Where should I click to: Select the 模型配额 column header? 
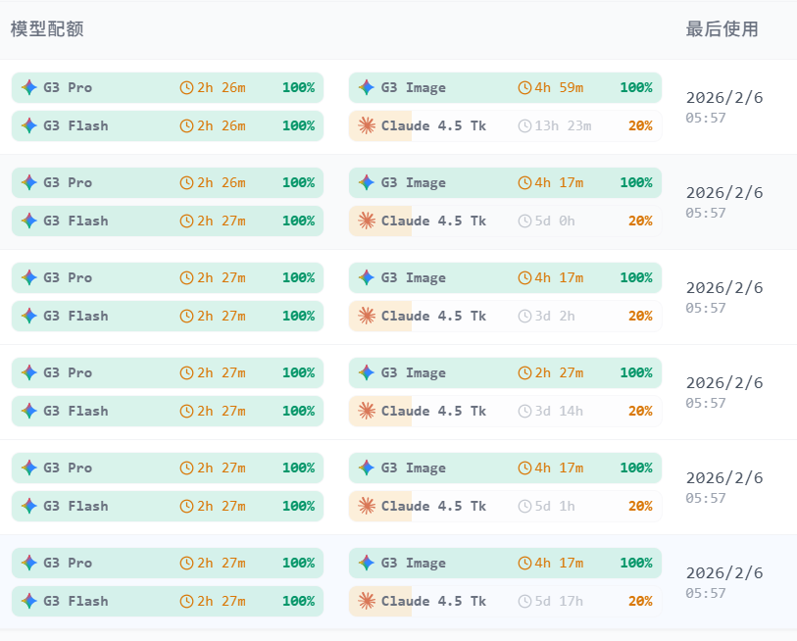coord(47,29)
